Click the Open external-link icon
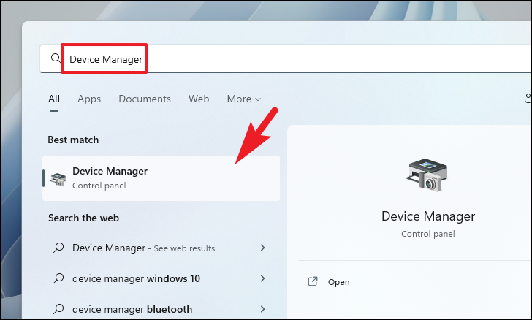The image size is (532, 320). coord(313,281)
